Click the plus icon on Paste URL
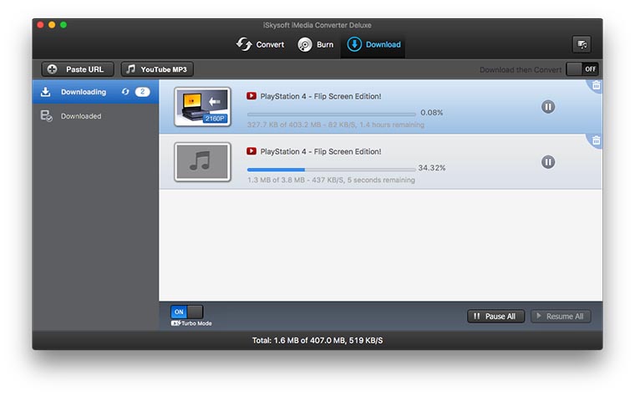This screenshot has height=396, width=635. point(53,69)
